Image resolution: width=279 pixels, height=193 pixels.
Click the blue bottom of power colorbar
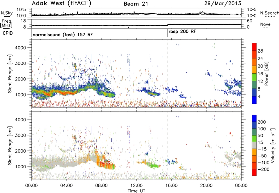click(x=254, y=100)
